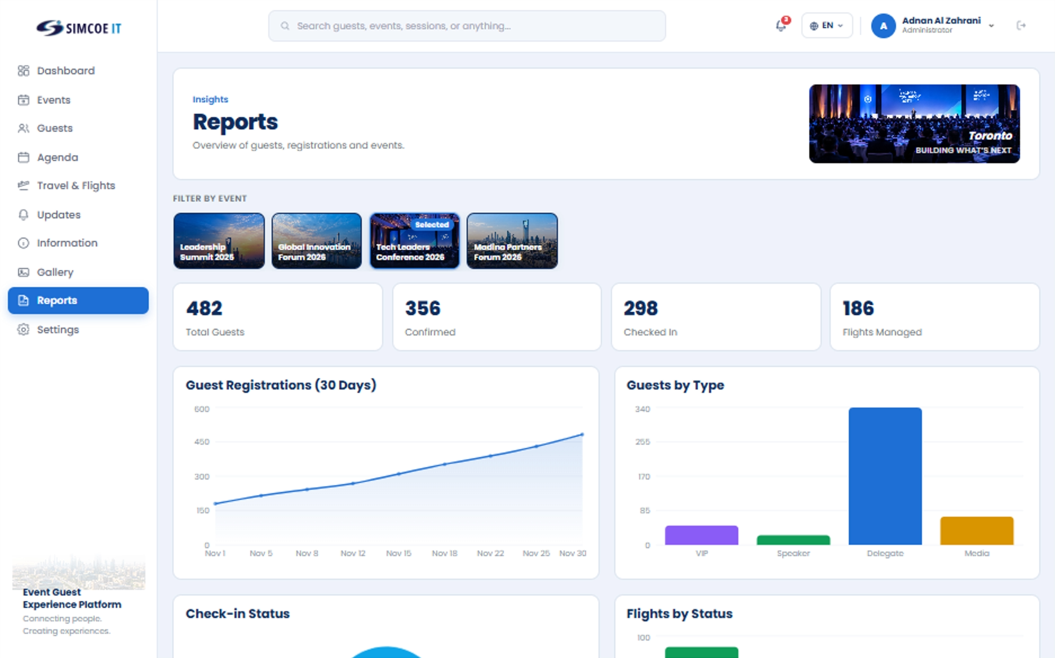Select Gallery in the sidebar
The height and width of the screenshot is (658, 1055).
click(78, 272)
